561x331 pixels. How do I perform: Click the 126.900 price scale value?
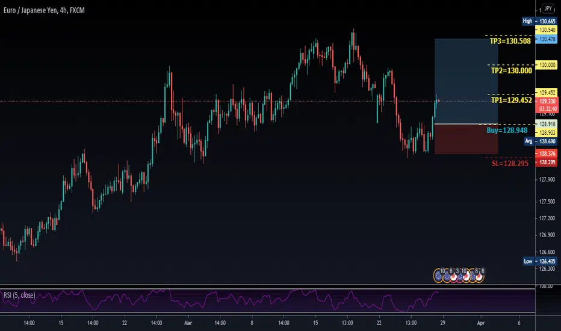(x=547, y=235)
